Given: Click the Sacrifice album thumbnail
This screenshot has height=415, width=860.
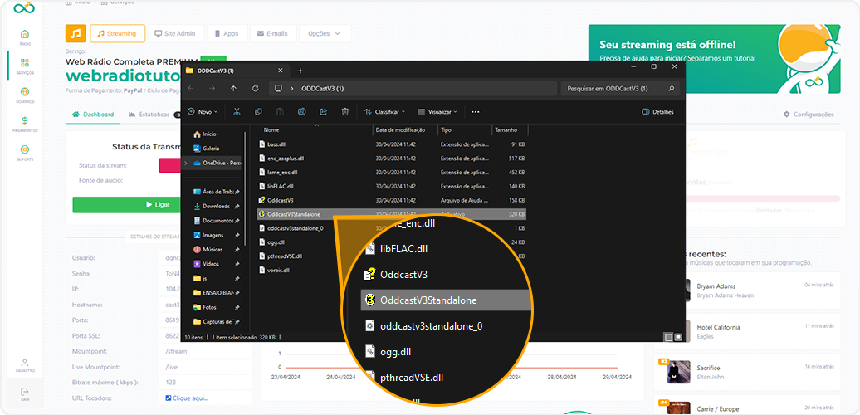Looking at the screenshot, I should (678, 372).
